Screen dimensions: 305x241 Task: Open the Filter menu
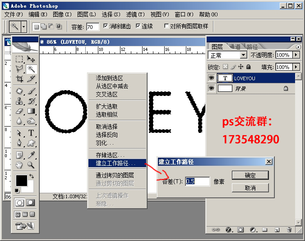135,14
